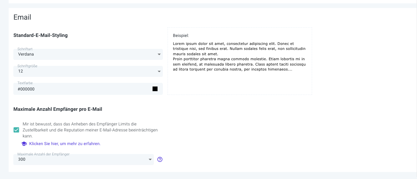Click the Schriftgröße dropdown arrow

pos(159,72)
